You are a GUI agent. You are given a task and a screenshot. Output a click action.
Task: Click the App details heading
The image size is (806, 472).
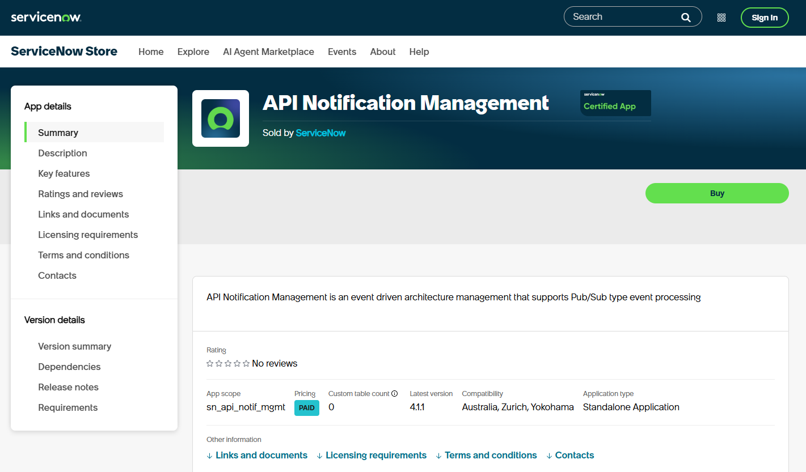coord(48,107)
